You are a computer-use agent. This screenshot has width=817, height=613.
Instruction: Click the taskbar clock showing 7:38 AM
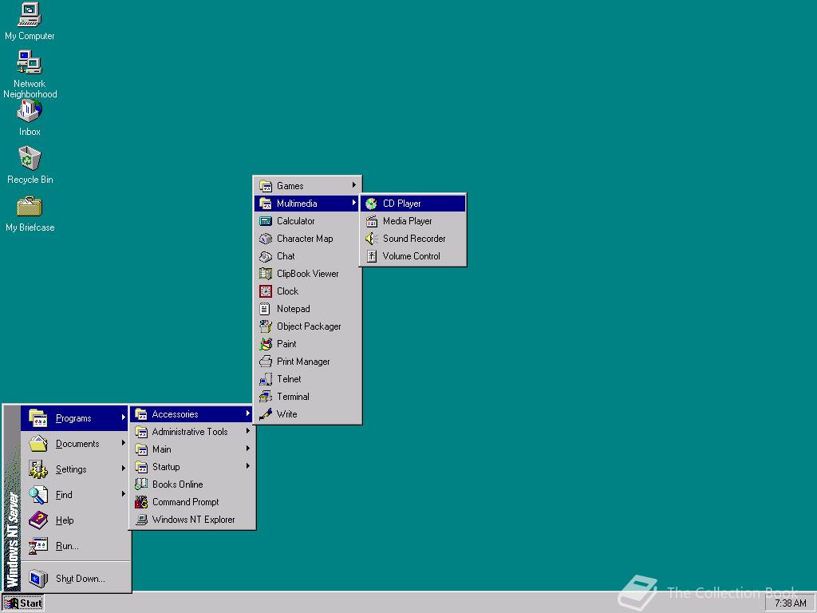click(x=791, y=603)
